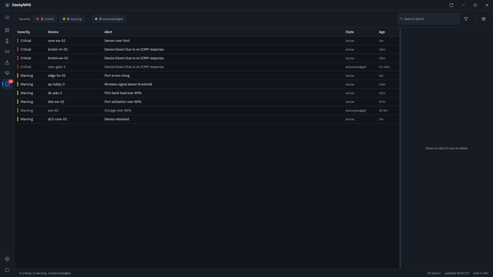Open the settings gear icon
Screen dimensions: 493x277
pyautogui.click(x=7, y=259)
